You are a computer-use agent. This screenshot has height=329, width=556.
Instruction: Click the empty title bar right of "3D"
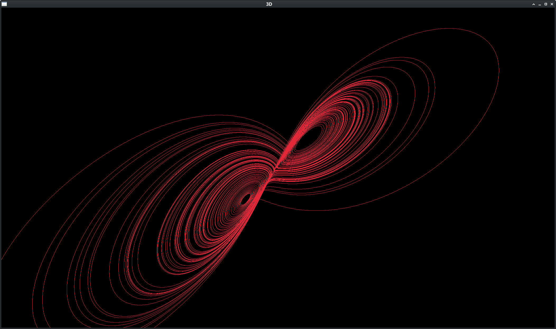(396, 4)
